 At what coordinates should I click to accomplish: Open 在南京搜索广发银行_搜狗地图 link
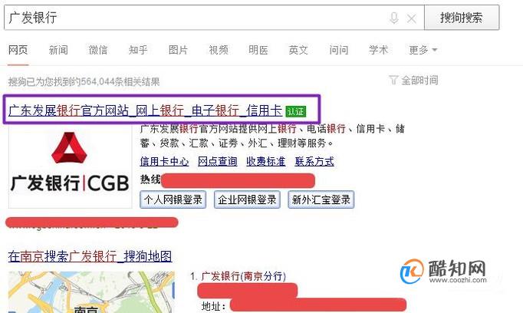pyautogui.click(x=90, y=256)
